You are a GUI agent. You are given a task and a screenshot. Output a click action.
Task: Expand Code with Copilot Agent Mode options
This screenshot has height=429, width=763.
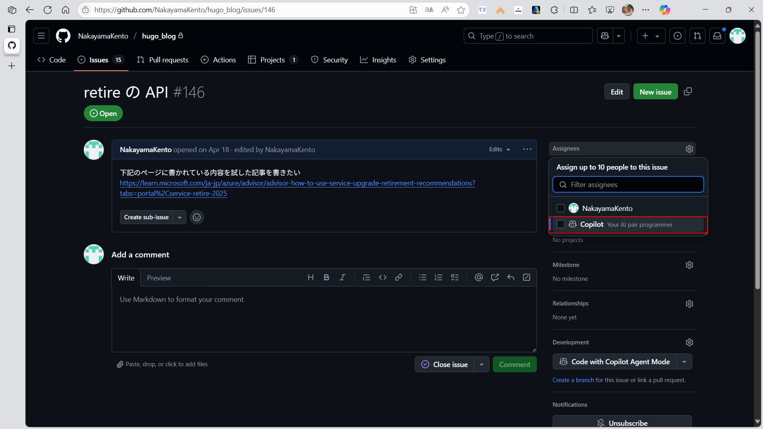pyautogui.click(x=684, y=362)
